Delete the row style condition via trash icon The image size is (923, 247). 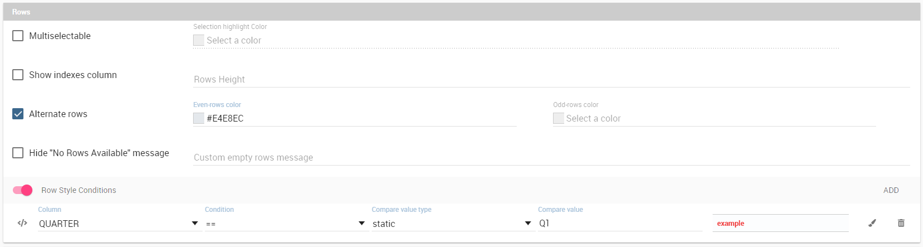click(x=901, y=223)
